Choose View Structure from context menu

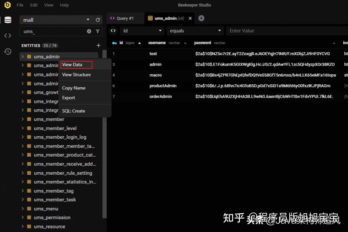(85, 75)
